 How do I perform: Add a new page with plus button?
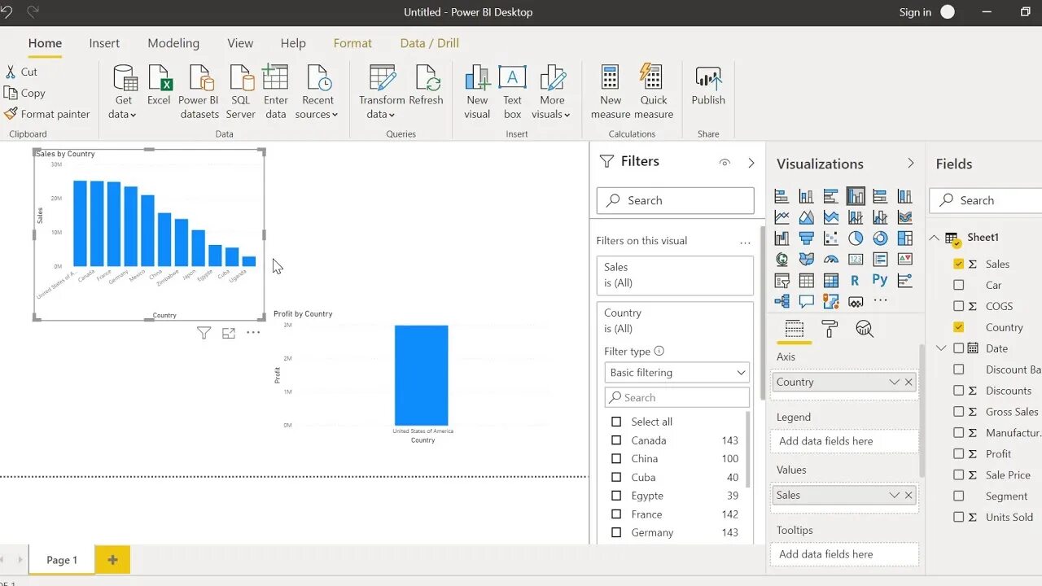pyautogui.click(x=112, y=560)
